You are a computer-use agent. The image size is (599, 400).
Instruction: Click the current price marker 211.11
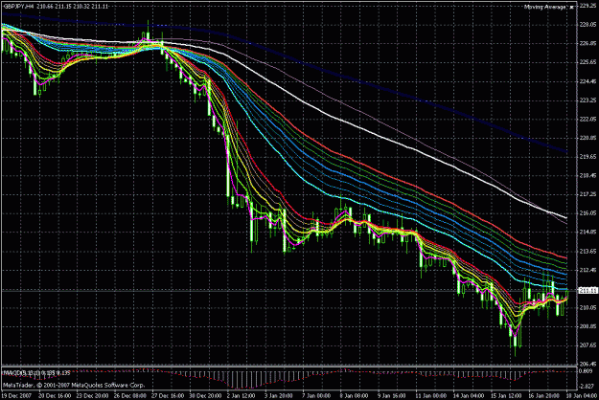tap(588, 291)
